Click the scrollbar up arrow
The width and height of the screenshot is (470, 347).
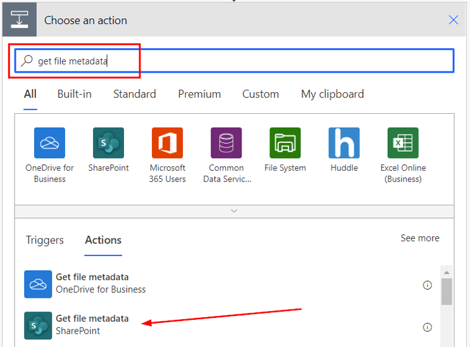[447, 272]
